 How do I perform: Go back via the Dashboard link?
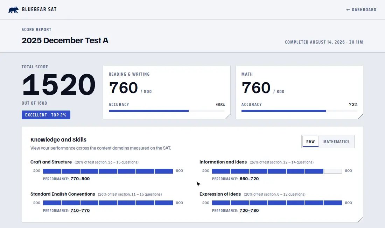pyautogui.click(x=361, y=9)
